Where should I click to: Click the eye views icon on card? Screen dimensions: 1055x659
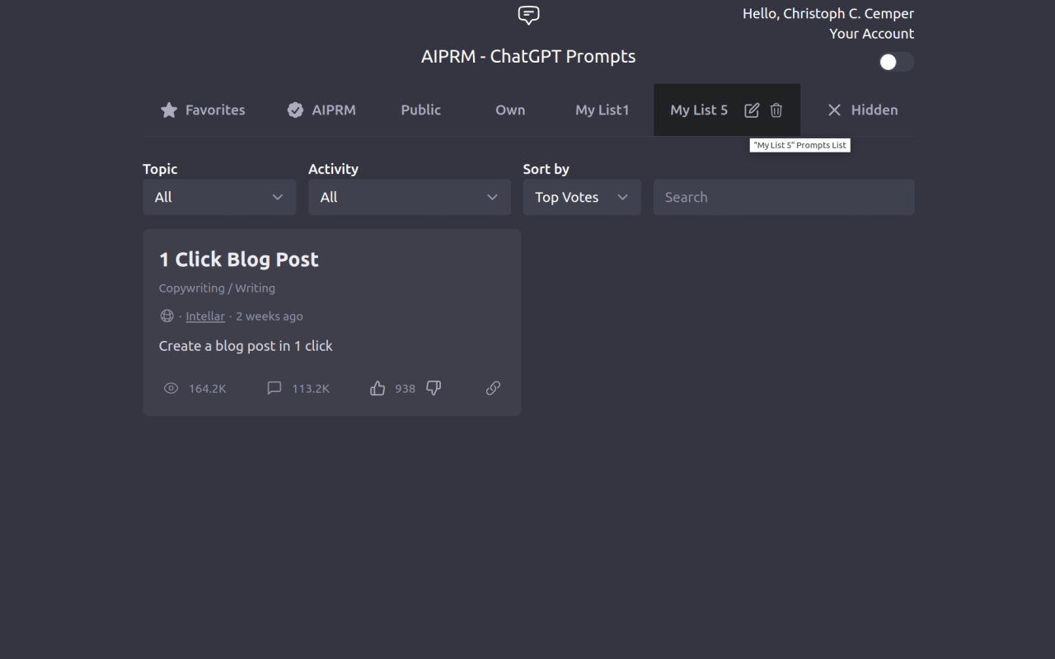171,388
